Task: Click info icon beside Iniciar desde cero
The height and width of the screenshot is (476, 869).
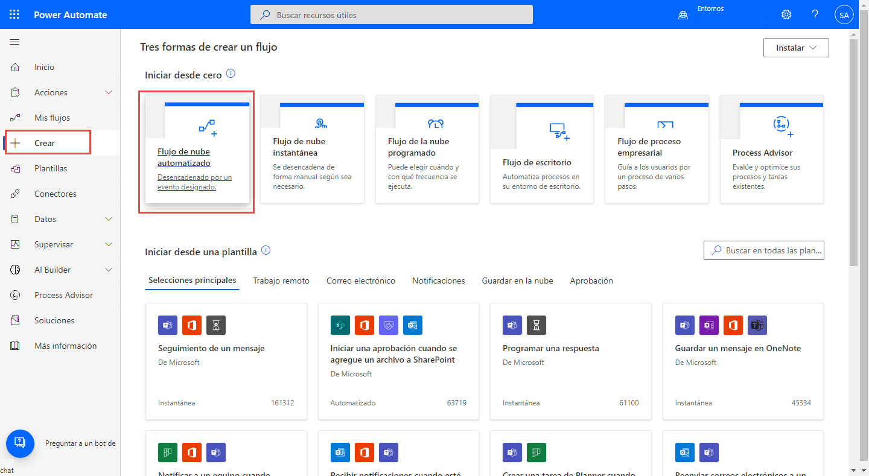Action: [231, 74]
